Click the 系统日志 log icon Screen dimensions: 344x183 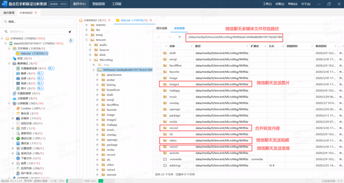coord(18,153)
